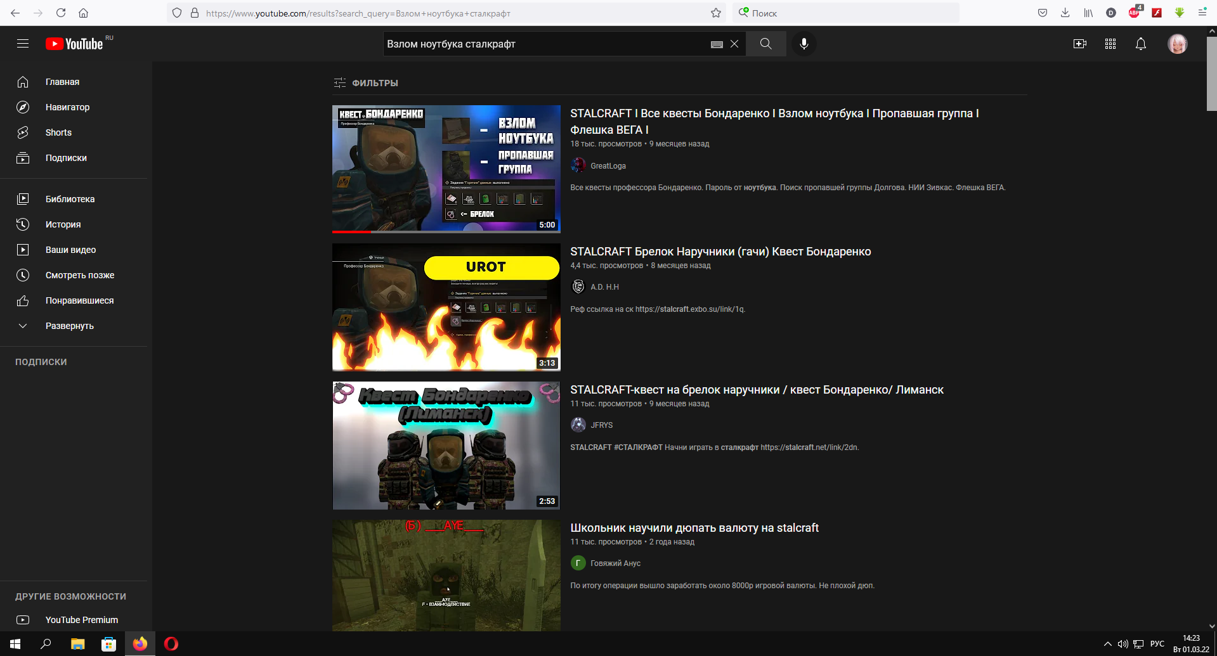
Task: Open title 'Школьник научили дюпать валюту'
Action: point(694,528)
